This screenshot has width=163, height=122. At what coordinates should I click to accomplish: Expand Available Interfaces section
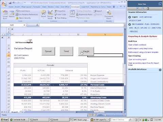pos(160,70)
